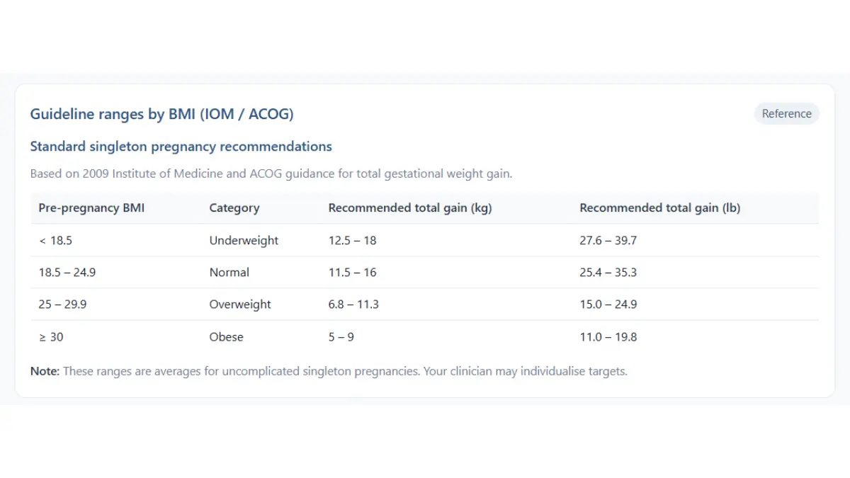Image resolution: width=850 pixels, height=478 pixels.
Task: Click Recommended total gain (kg) header
Action: point(410,208)
